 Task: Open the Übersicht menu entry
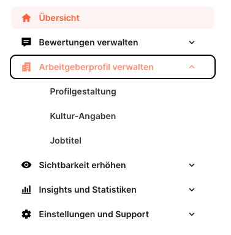[x=113, y=18]
